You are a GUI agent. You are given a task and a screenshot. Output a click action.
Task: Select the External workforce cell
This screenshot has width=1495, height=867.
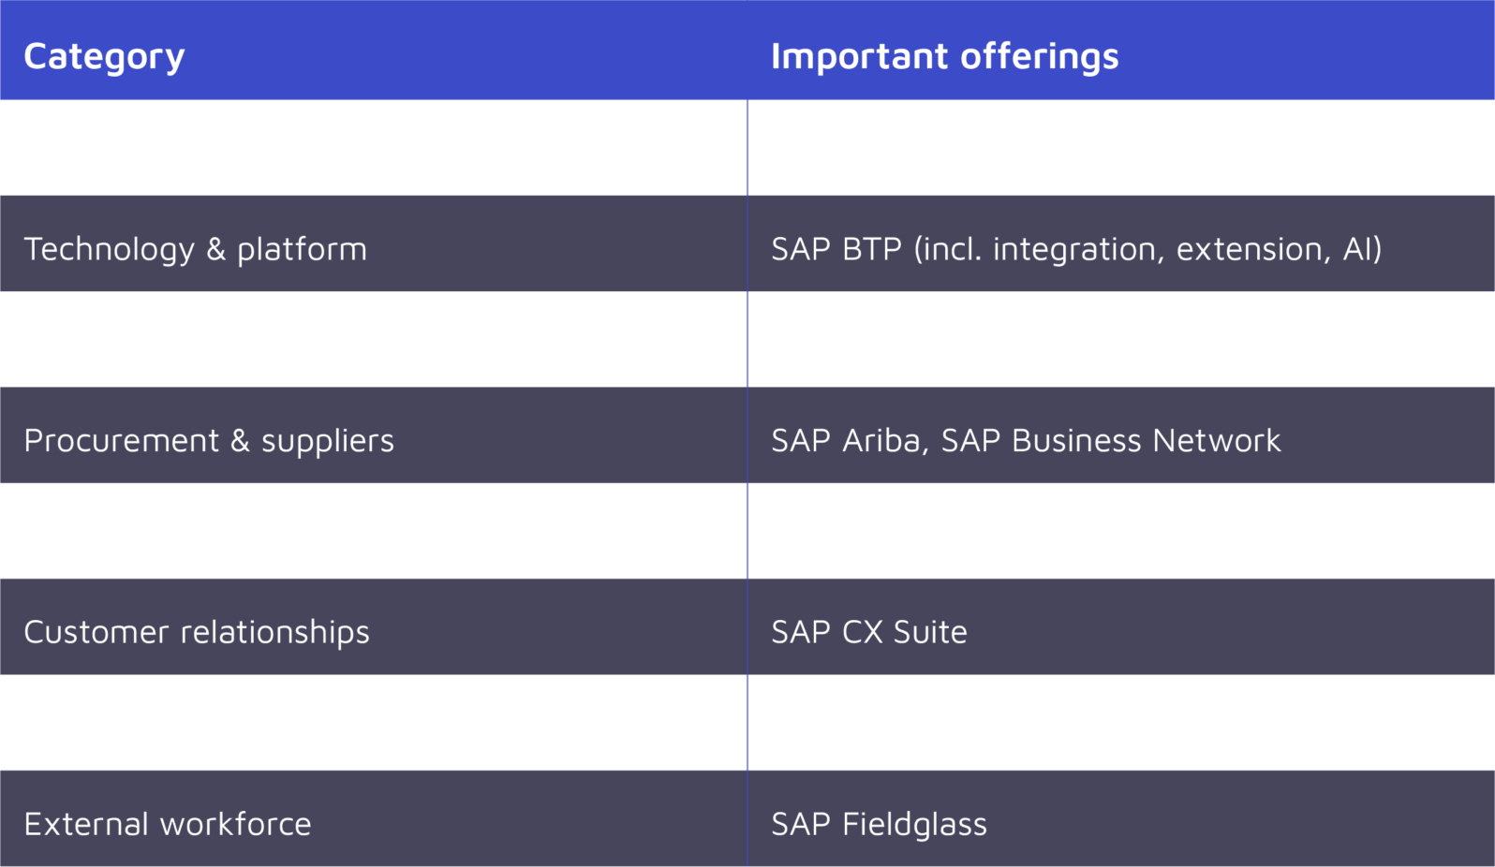click(x=168, y=824)
